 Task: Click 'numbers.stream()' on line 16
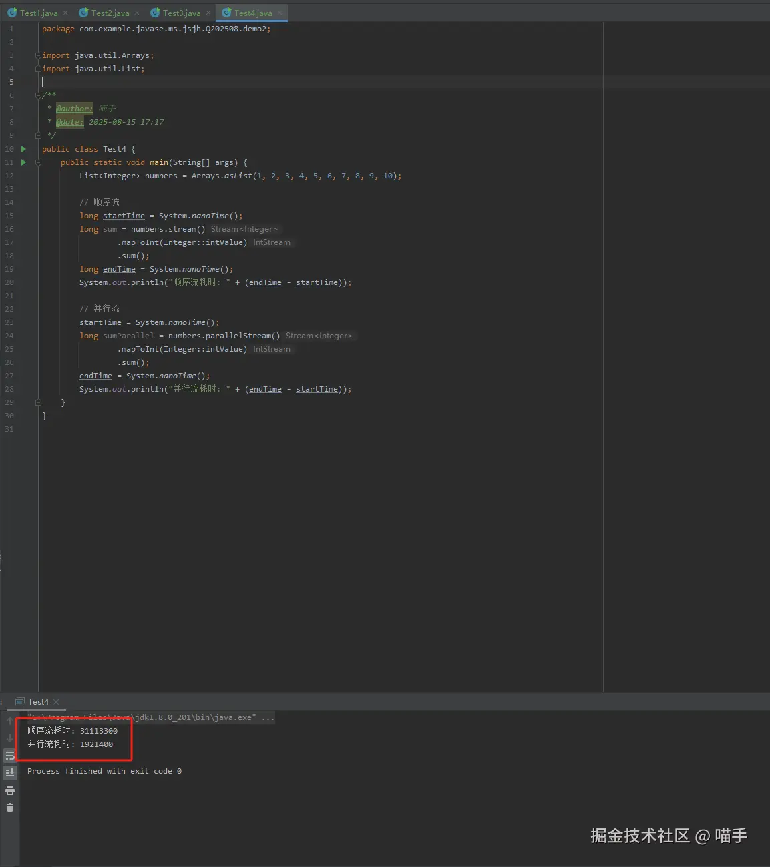[x=168, y=229]
